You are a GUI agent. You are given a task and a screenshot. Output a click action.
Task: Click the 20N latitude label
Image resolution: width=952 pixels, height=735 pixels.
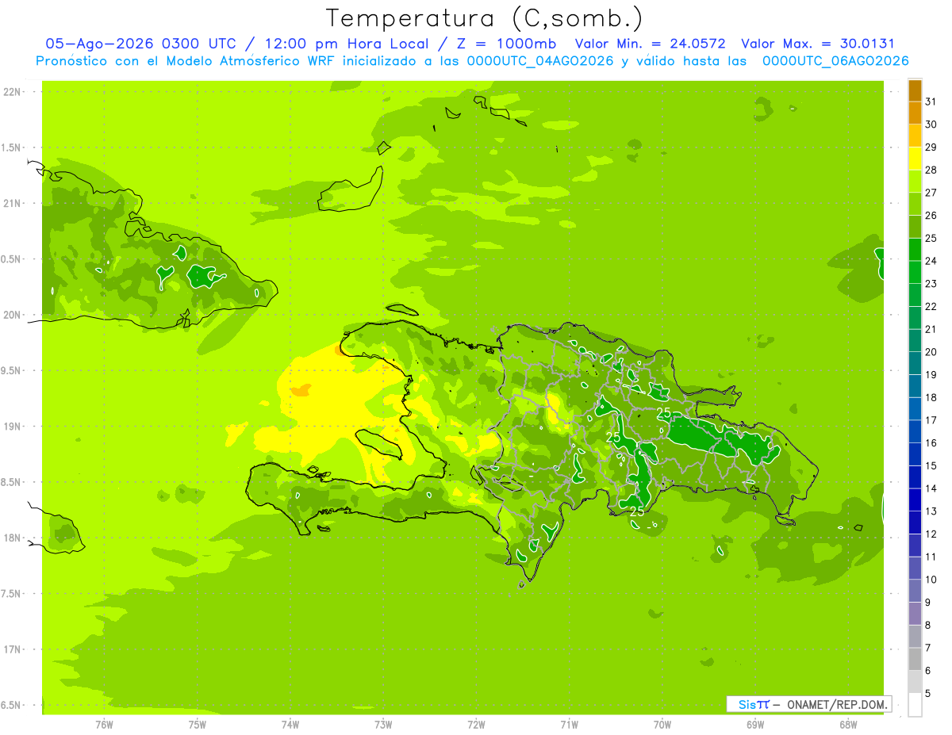(12, 315)
